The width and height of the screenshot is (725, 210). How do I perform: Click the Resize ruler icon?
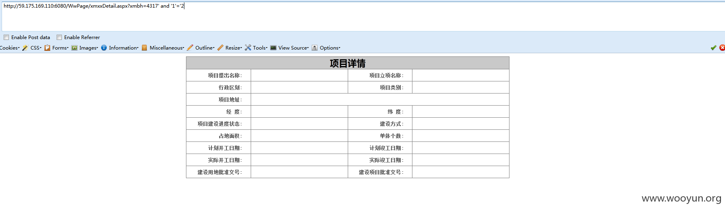(220, 48)
